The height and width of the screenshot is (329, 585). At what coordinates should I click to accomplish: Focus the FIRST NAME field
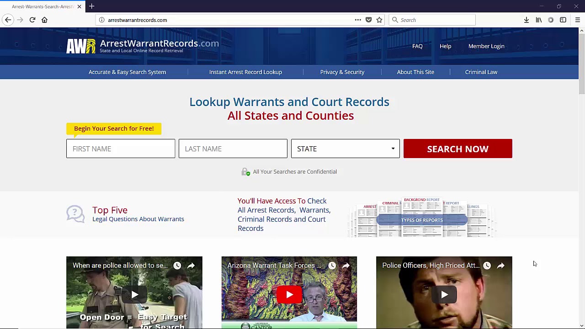121,149
